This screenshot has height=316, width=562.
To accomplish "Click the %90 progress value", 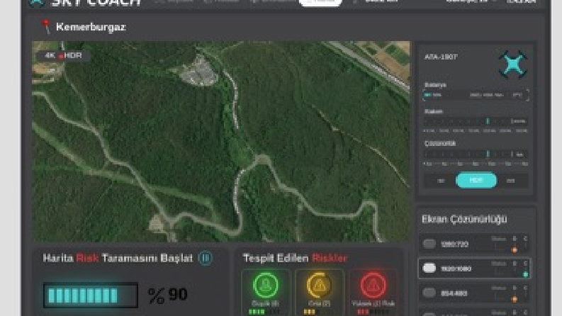I will coord(168,295).
